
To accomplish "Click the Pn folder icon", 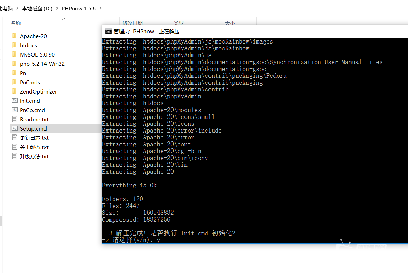I will [15, 73].
